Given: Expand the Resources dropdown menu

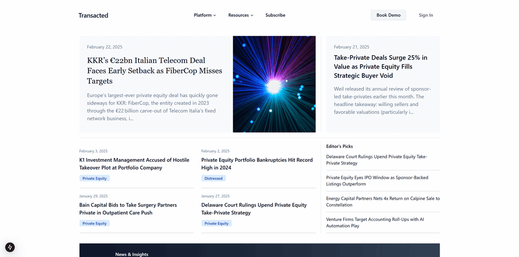Looking at the screenshot, I should point(241,15).
